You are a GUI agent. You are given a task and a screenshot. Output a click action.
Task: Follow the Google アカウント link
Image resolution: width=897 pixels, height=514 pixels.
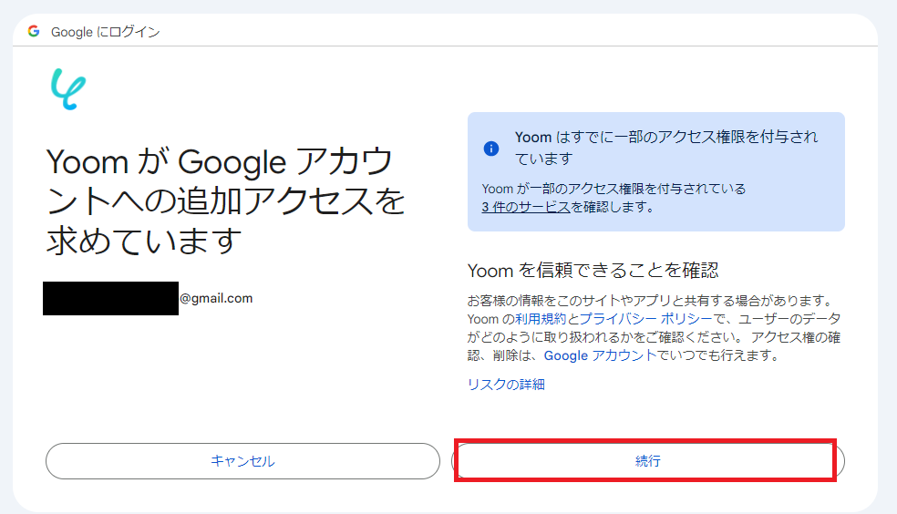tap(600, 355)
